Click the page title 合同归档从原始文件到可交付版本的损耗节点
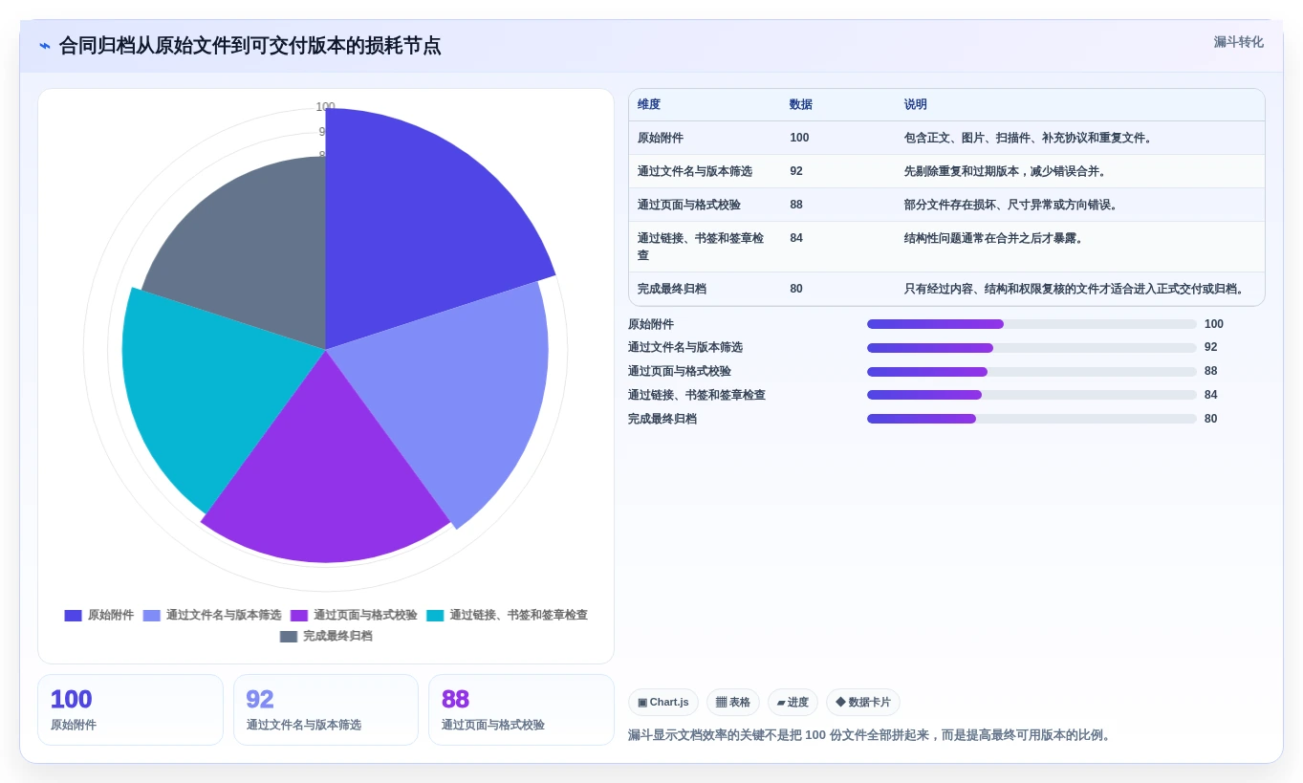 tap(250, 46)
